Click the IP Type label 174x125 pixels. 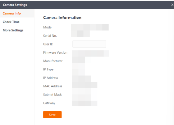coord(48,69)
